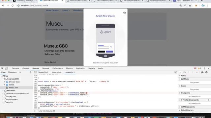Click the browser forward arrow
The height and width of the screenshot is (118, 211).
click(8, 6)
